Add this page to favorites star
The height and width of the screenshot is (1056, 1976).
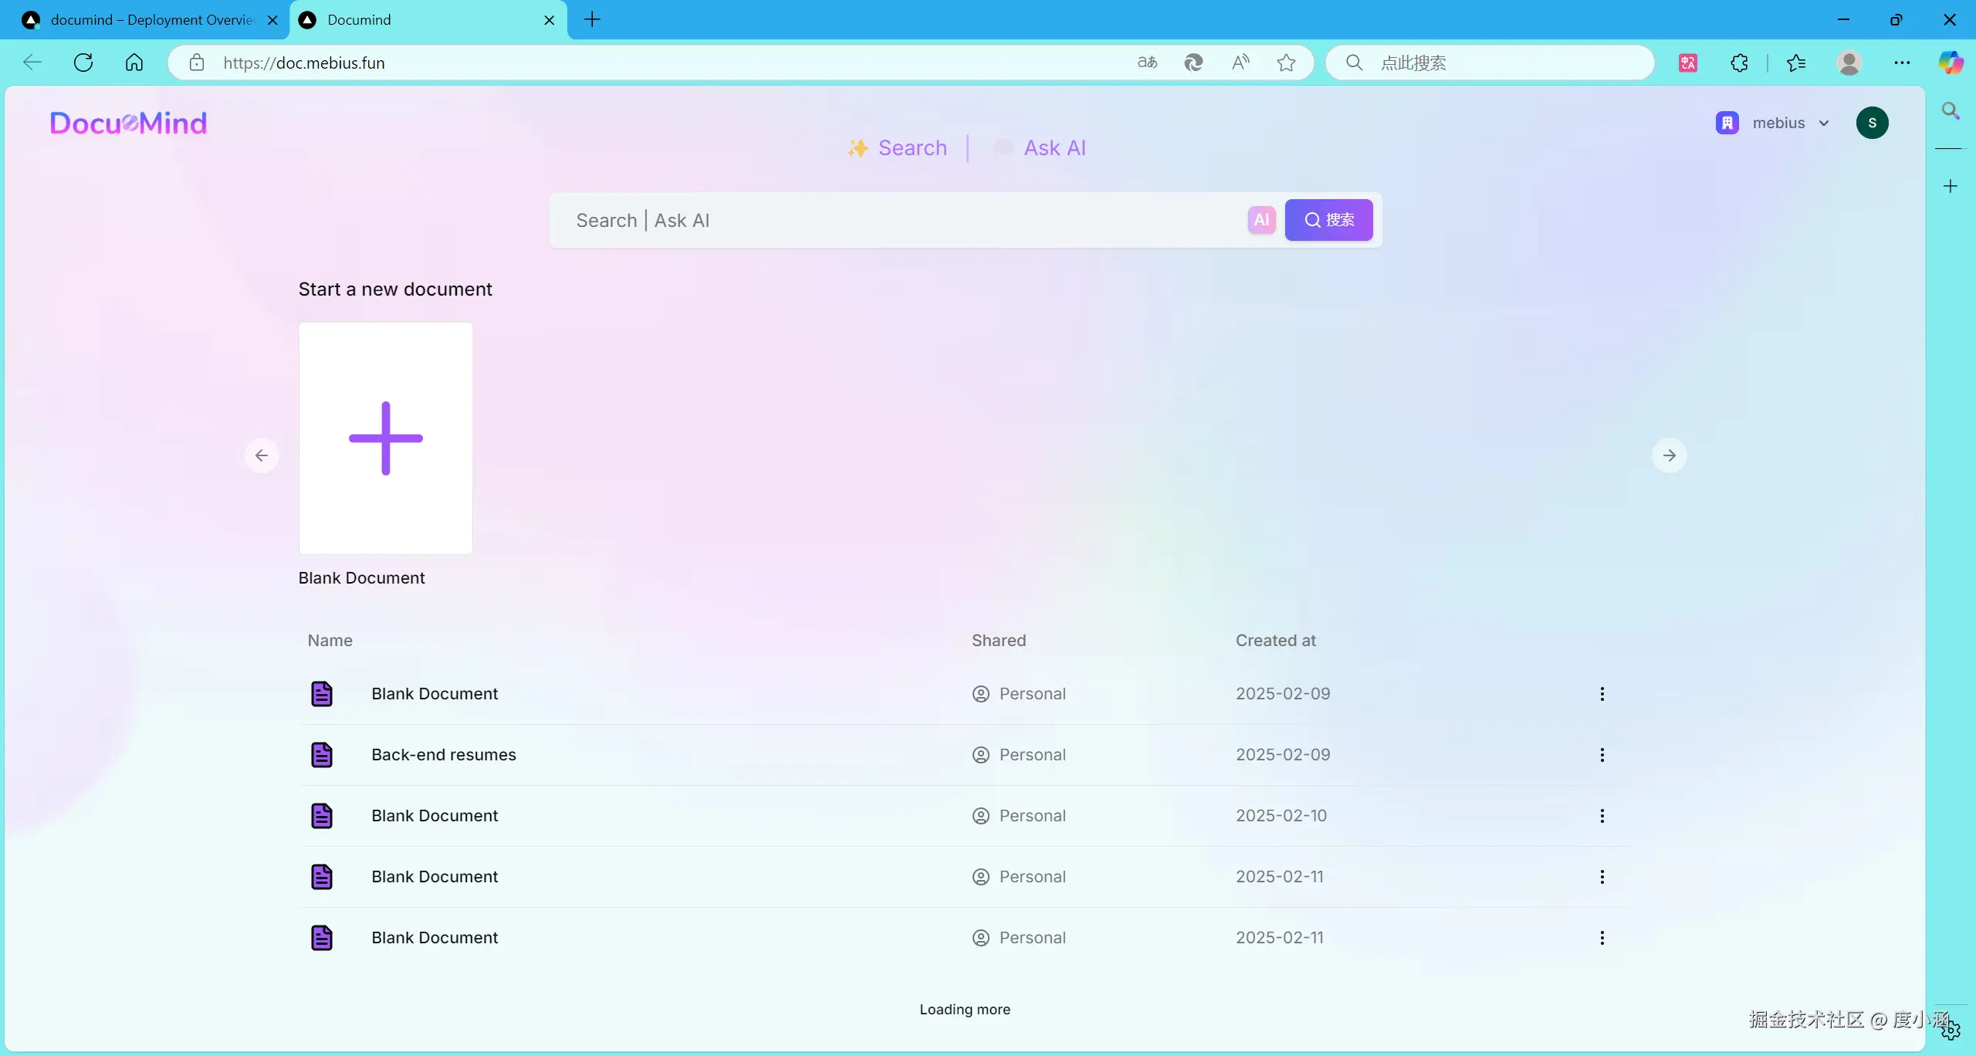[1286, 63]
